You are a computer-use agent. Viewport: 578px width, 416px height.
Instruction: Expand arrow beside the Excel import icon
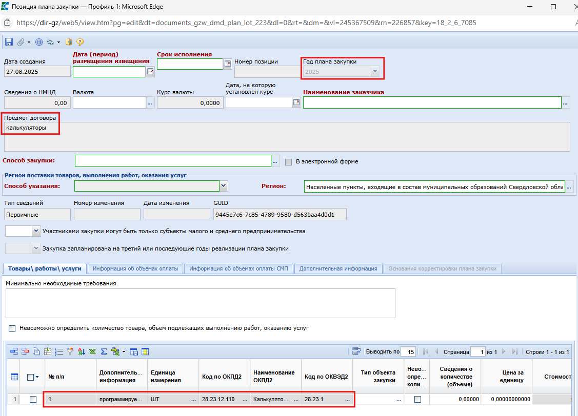click(124, 351)
